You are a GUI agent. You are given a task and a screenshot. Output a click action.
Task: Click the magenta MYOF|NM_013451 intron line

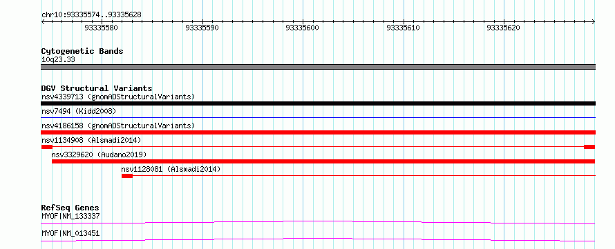point(318,239)
